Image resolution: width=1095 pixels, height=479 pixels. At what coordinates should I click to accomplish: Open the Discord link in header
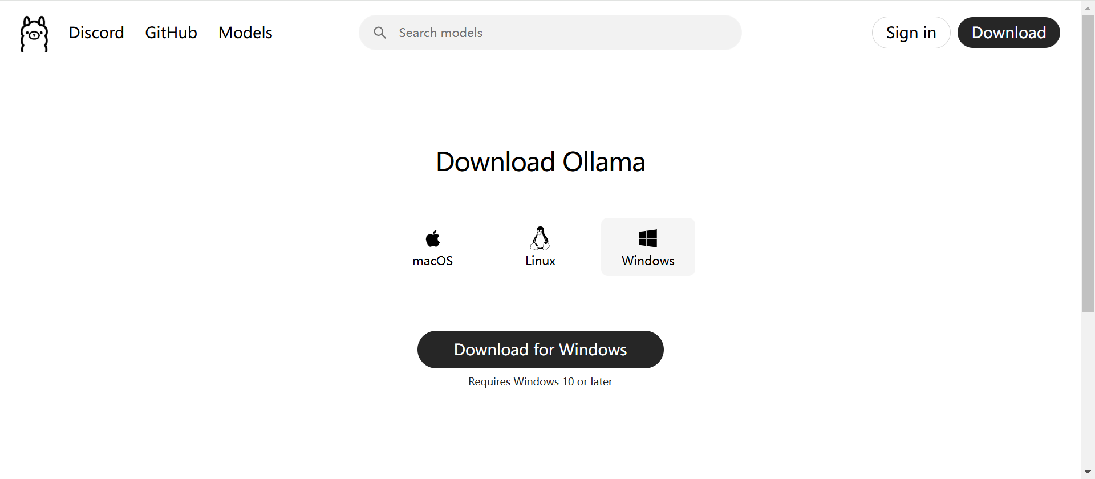tap(96, 33)
